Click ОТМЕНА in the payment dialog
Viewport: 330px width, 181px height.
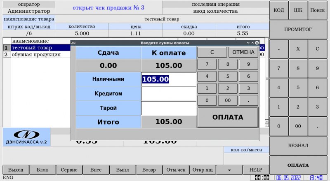click(243, 52)
